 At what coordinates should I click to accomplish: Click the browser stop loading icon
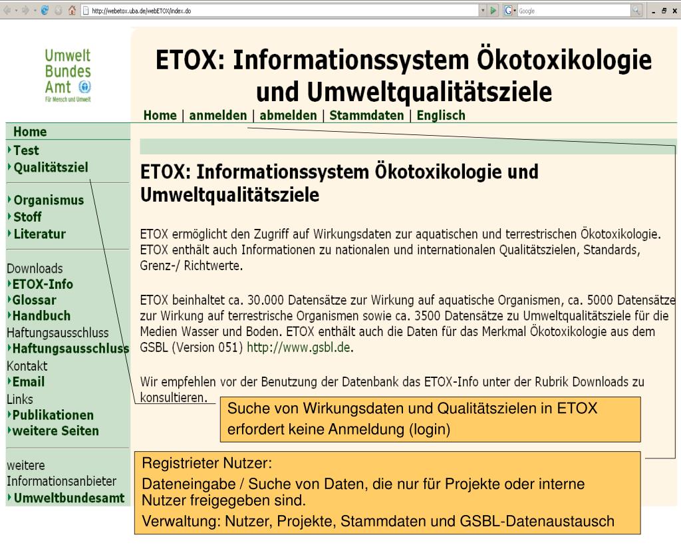click(x=59, y=11)
